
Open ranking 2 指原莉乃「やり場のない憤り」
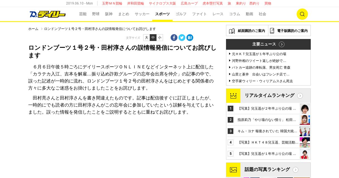pyautogui.click(x=267, y=120)
